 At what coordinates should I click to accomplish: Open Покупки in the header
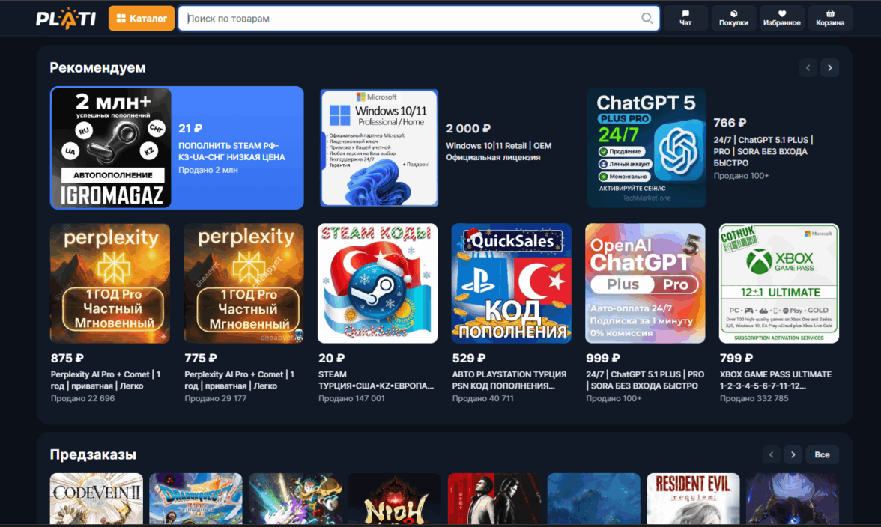click(x=733, y=19)
